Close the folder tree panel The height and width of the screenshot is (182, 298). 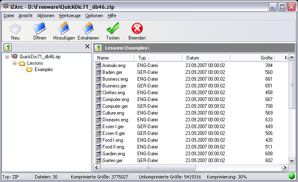[87, 46]
